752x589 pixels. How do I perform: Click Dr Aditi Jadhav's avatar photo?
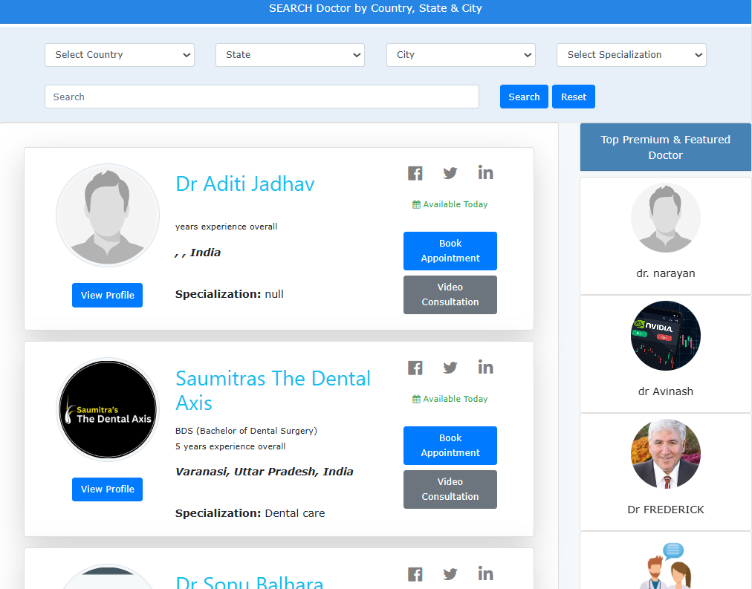coord(108,215)
